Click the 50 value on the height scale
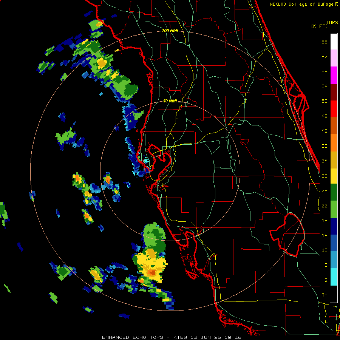 pyautogui.click(x=325, y=101)
